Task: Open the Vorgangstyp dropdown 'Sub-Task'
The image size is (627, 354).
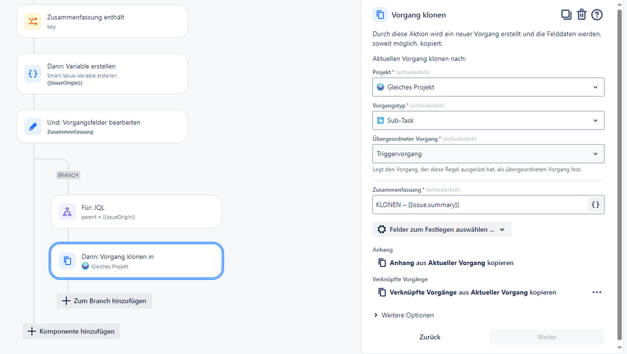Action: (x=488, y=120)
